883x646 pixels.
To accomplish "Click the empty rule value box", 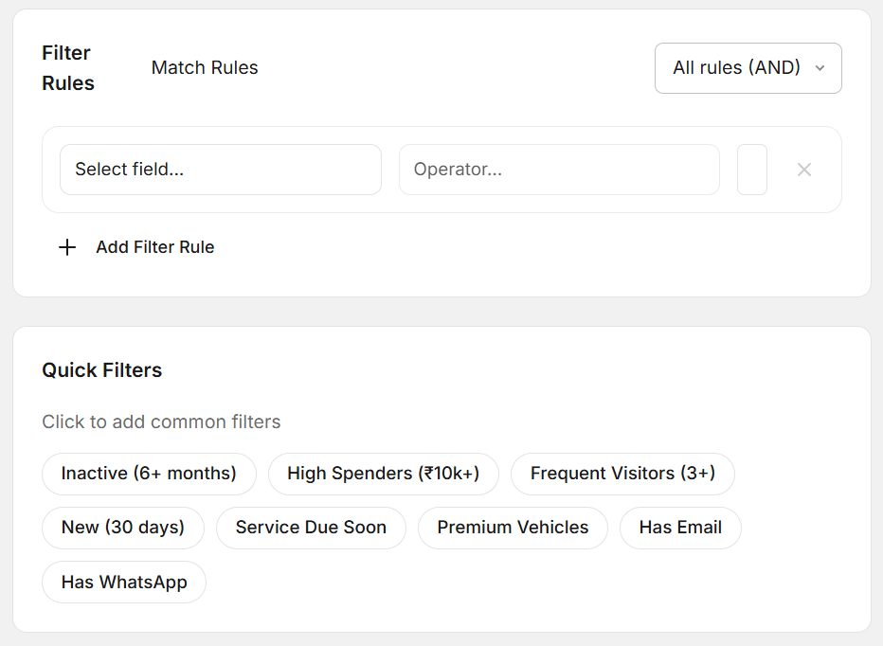I will [751, 170].
